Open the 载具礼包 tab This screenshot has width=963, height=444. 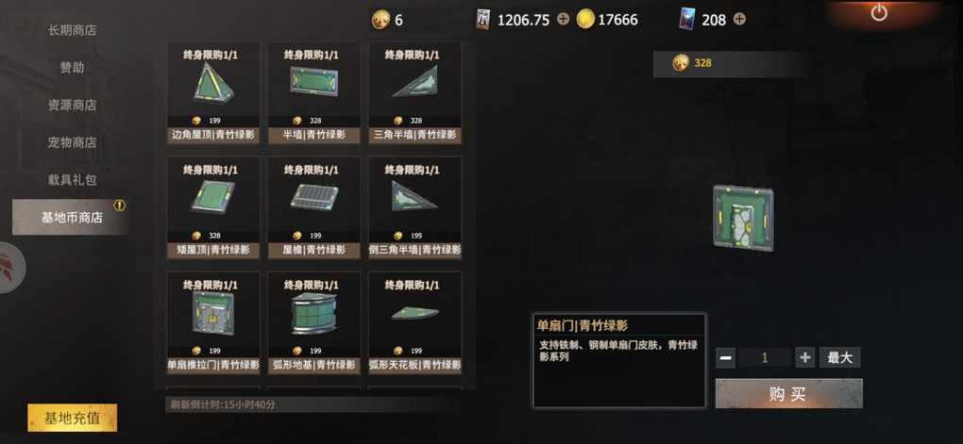coord(72,180)
